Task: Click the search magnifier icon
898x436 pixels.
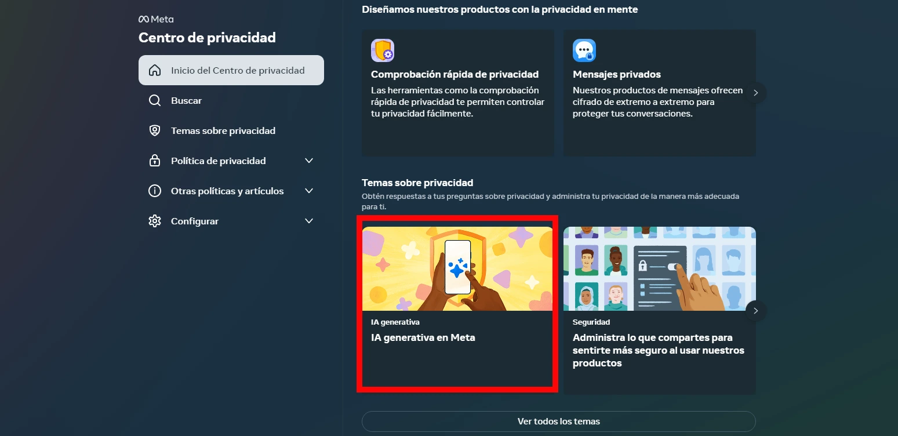Action: point(155,100)
